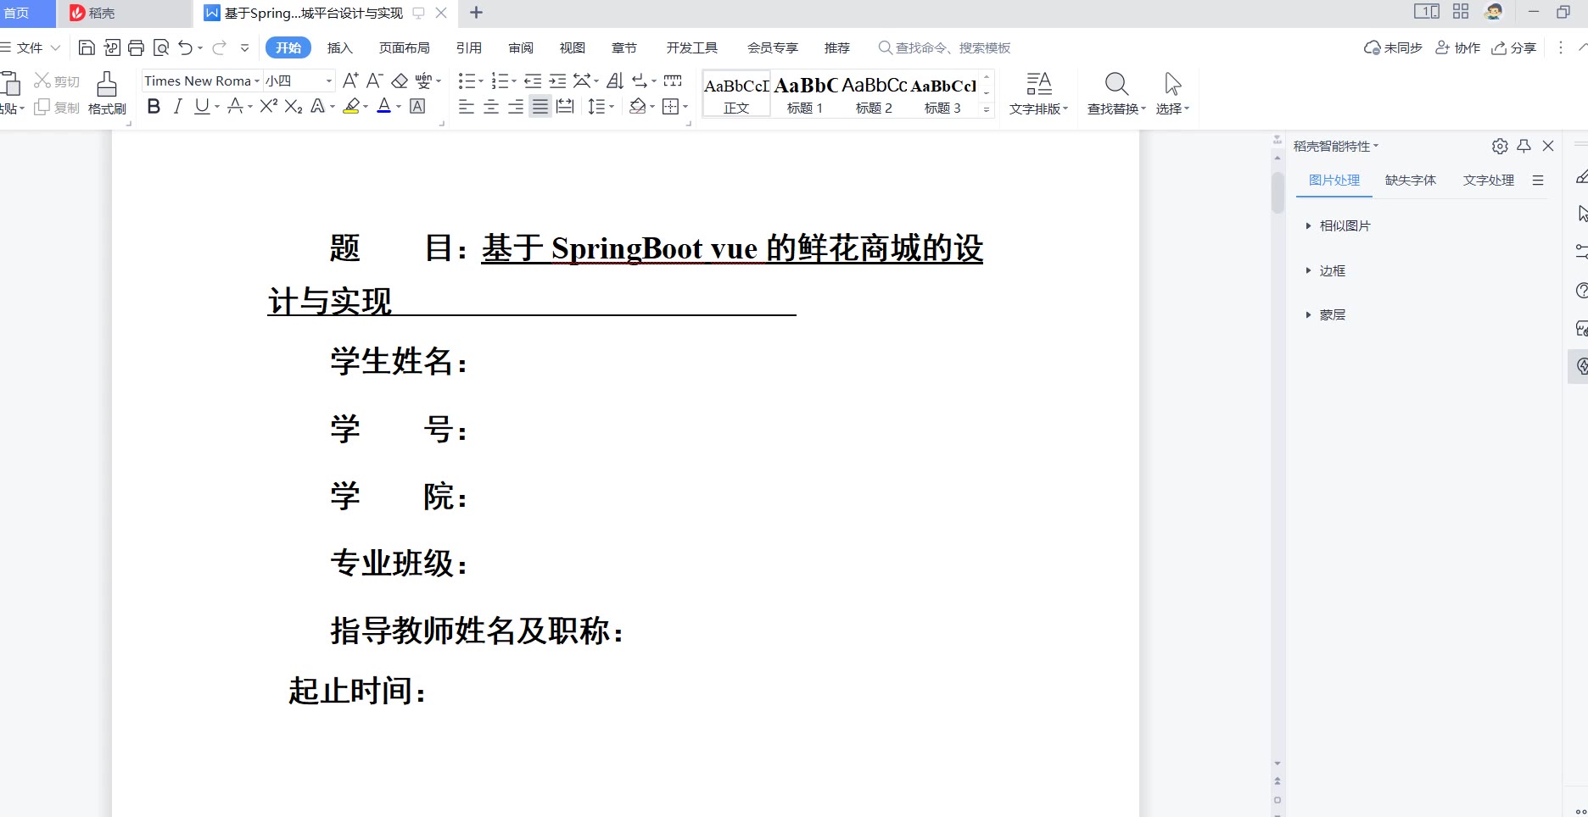Click the 分享 share button
The width and height of the screenshot is (1588, 817).
[x=1514, y=47]
